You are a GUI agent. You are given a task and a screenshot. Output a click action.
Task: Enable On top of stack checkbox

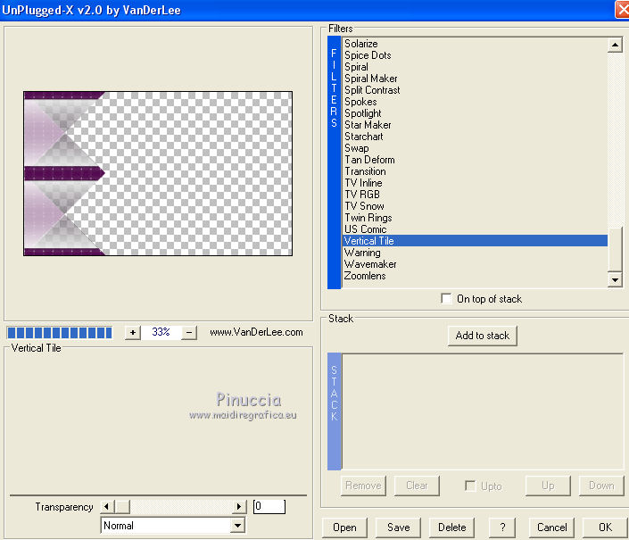point(446,298)
